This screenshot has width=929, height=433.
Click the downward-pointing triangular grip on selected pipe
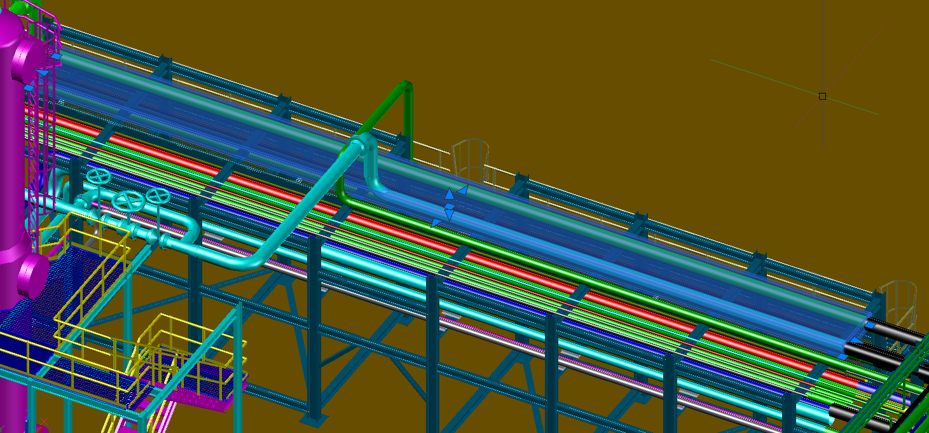449,215
